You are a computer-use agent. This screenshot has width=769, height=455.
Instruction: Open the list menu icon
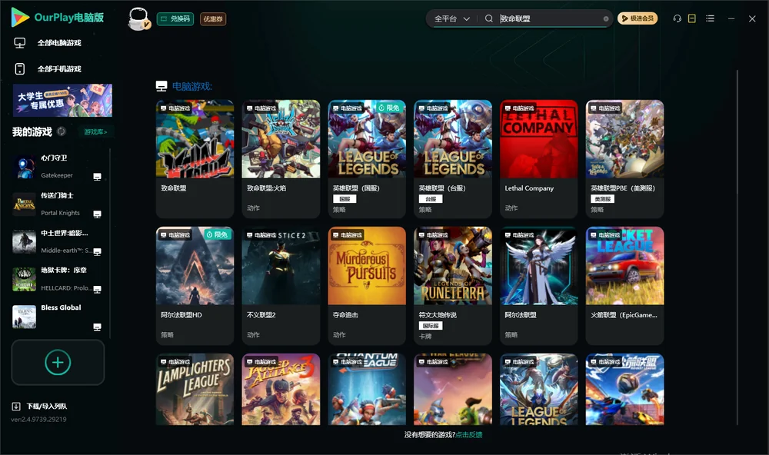tap(710, 18)
